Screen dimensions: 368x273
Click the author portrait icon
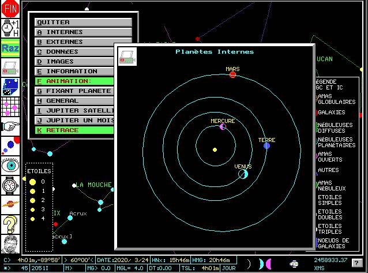[x=10, y=244]
